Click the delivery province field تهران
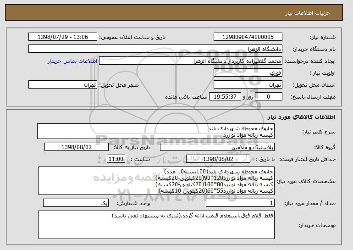This screenshot has width=353, height=250. (248, 85)
